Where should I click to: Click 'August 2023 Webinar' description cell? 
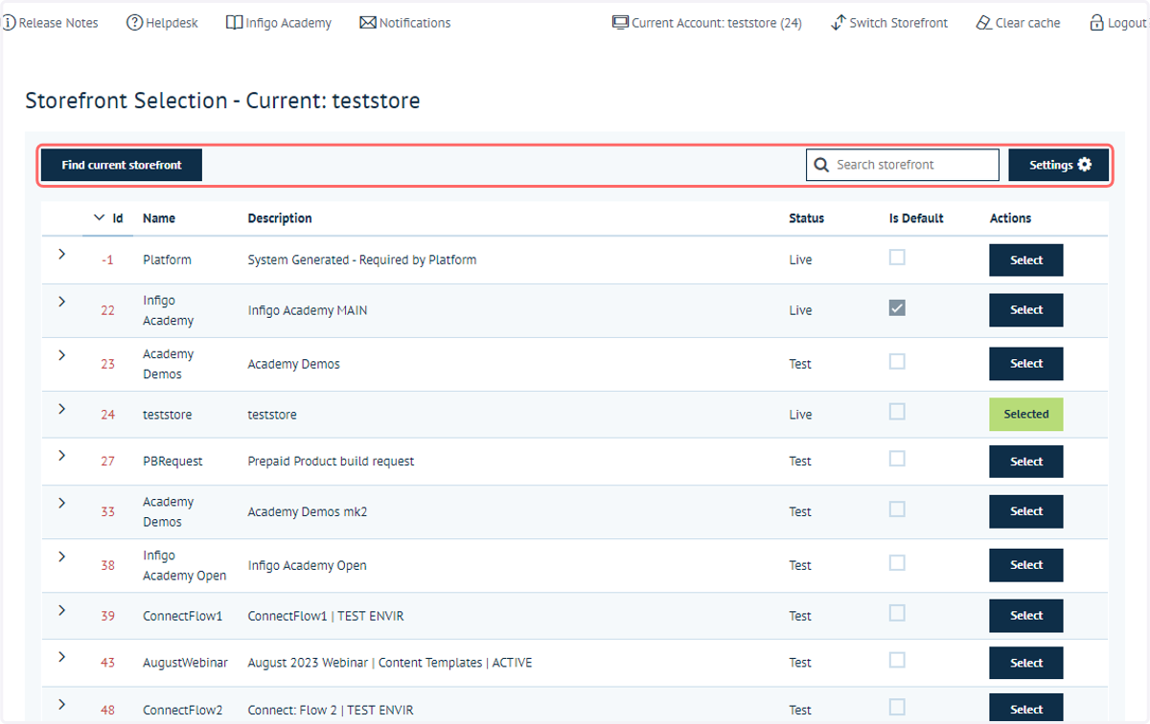pos(390,663)
